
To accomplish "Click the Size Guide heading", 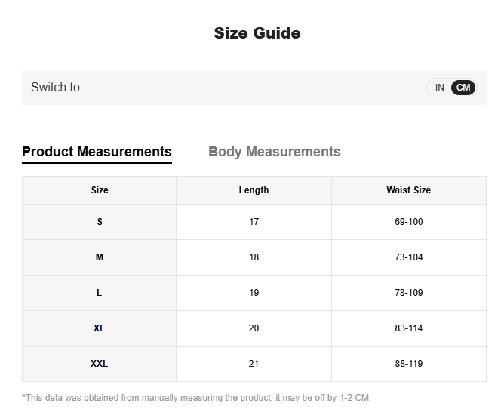I will click(257, 33).
